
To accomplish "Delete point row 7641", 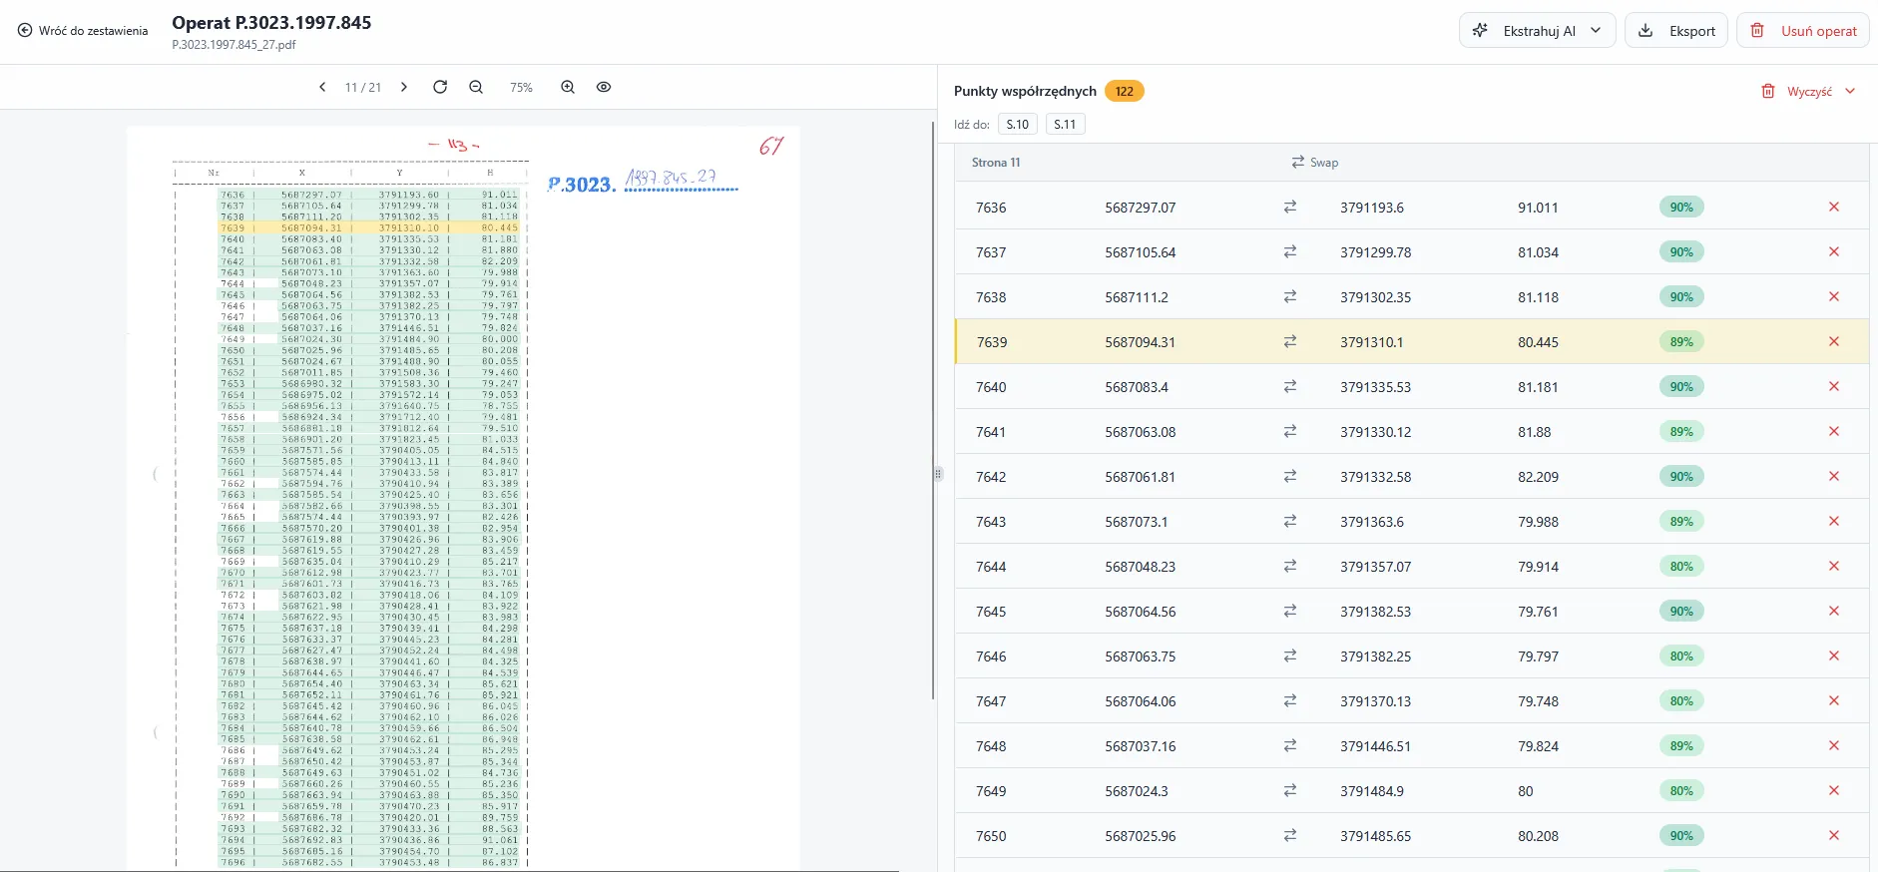I will tap(1834, 431).
